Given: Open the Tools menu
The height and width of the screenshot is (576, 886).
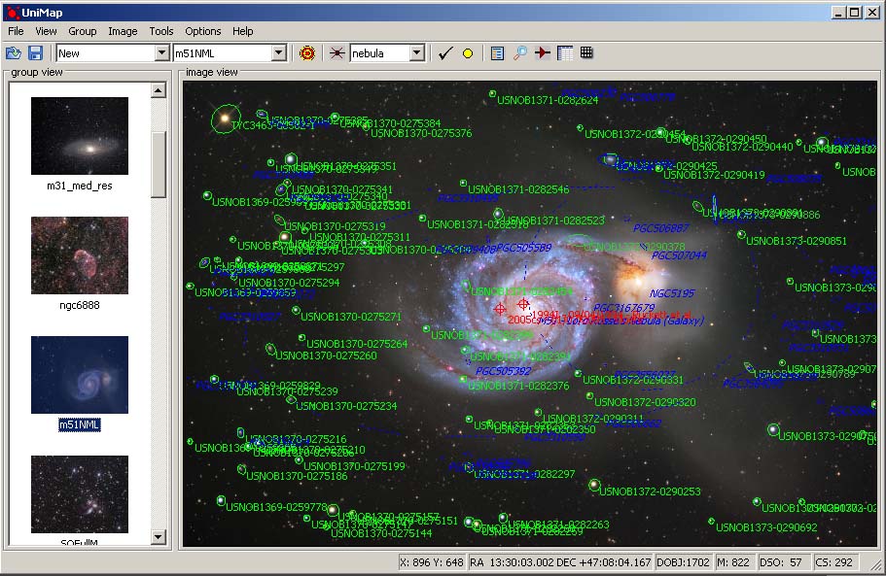Looking at the screenshot, I should (161, 31).
